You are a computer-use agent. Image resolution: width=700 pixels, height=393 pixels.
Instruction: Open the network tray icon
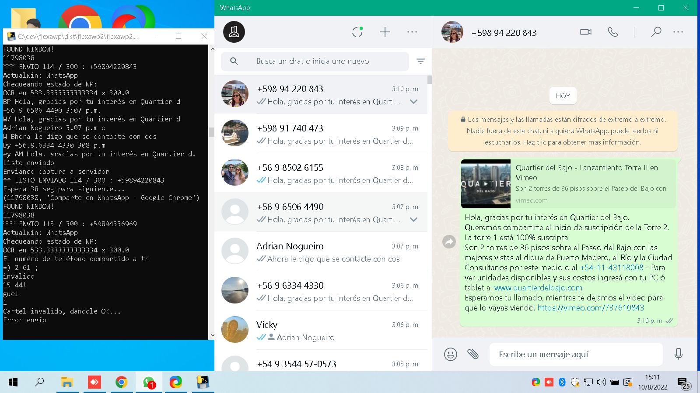click(588, 383)
